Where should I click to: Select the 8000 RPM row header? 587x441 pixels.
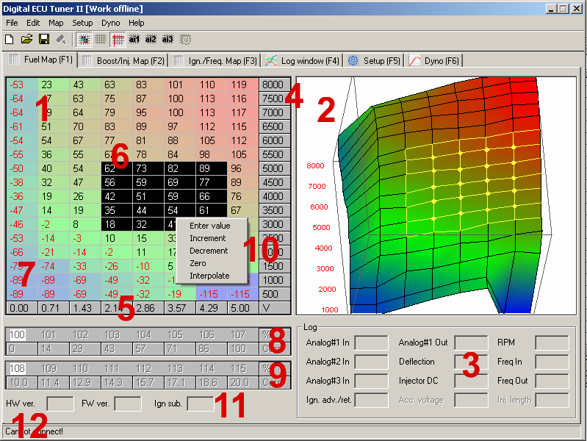pos(275,85)
